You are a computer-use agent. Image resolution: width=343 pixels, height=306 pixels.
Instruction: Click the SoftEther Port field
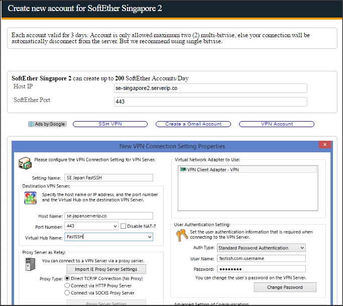[210, 101]
